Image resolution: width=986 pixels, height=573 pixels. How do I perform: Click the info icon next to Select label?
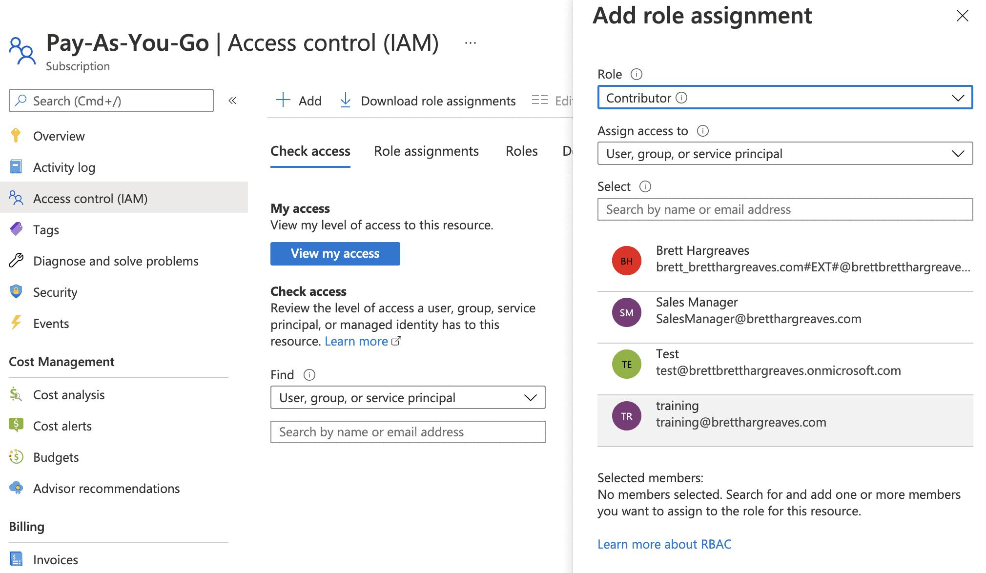coord(645,186)
